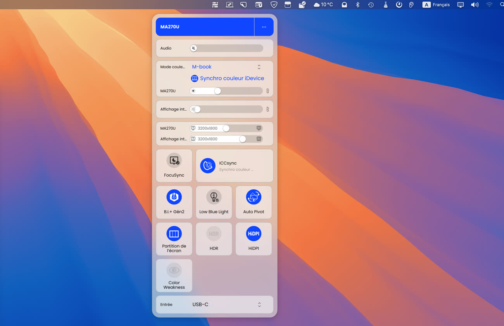Toggle the B.I.+ Gén2 tile
Viewport: 504px width, 326px height.
[174, 202]
